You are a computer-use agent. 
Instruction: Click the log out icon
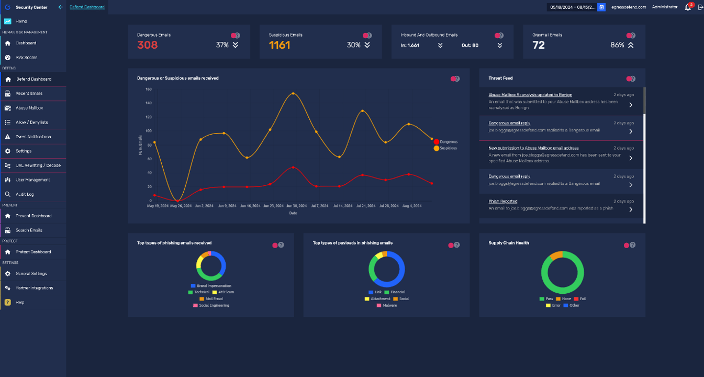click(x=700, y=7)
